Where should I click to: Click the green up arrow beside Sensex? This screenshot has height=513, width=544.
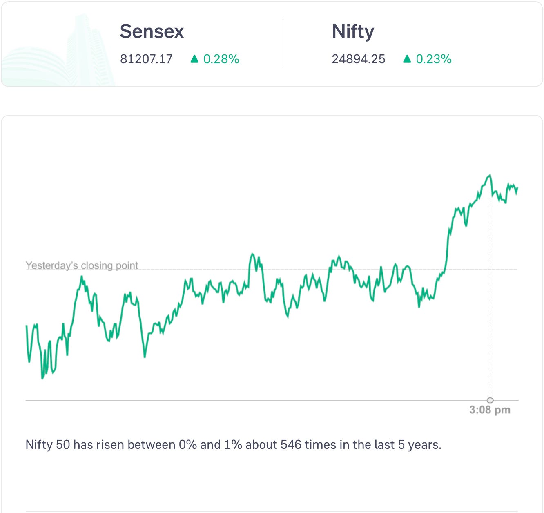(194, 59)
